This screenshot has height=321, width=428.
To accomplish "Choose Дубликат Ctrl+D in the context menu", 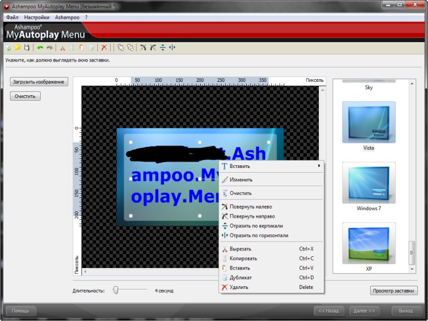I will coord(271,277).
